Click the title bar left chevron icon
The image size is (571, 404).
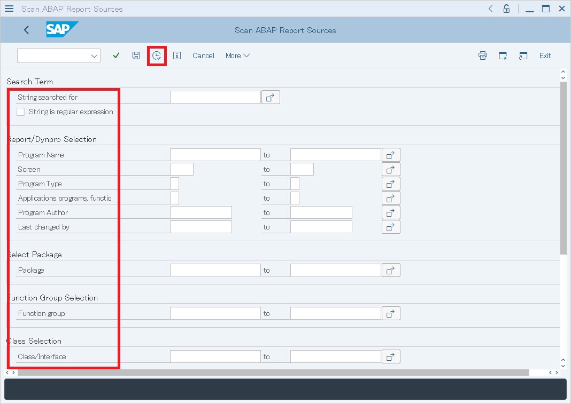point(490,9)
